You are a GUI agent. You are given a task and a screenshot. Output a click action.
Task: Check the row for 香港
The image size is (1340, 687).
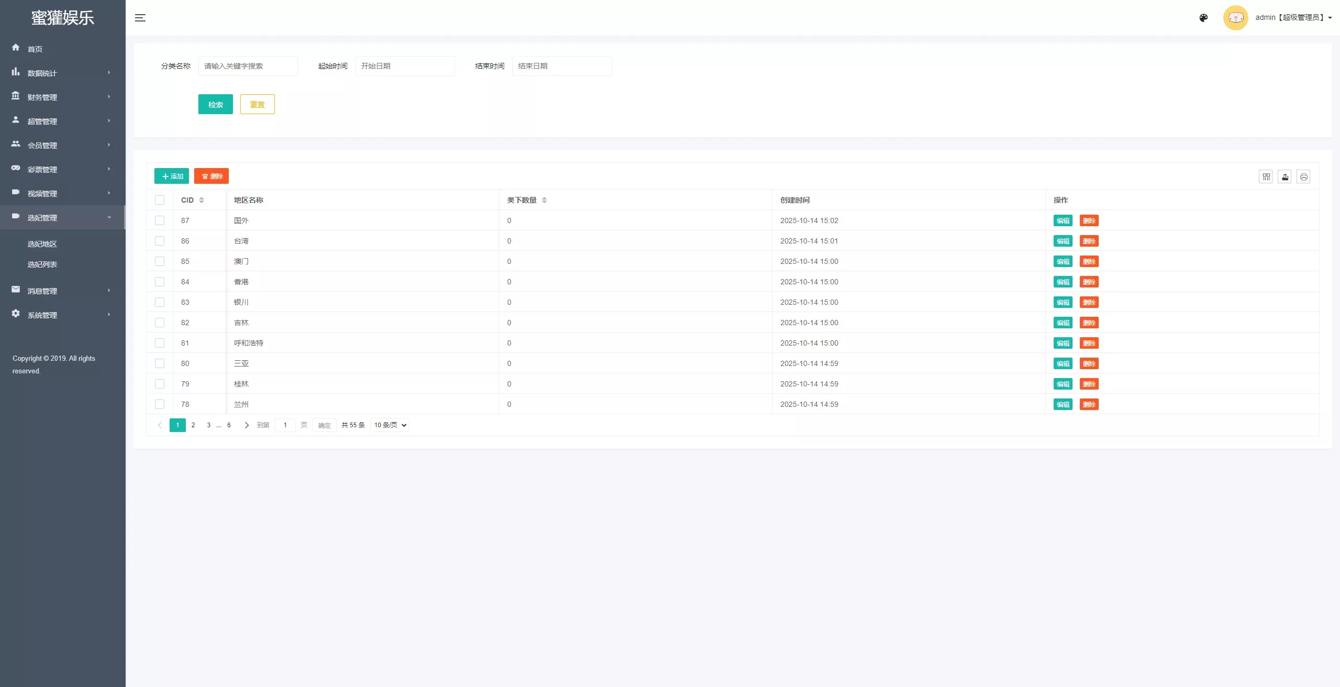160,282
